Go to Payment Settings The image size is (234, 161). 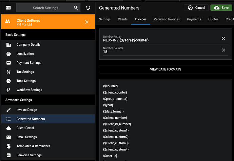click(x=48, y=63)
